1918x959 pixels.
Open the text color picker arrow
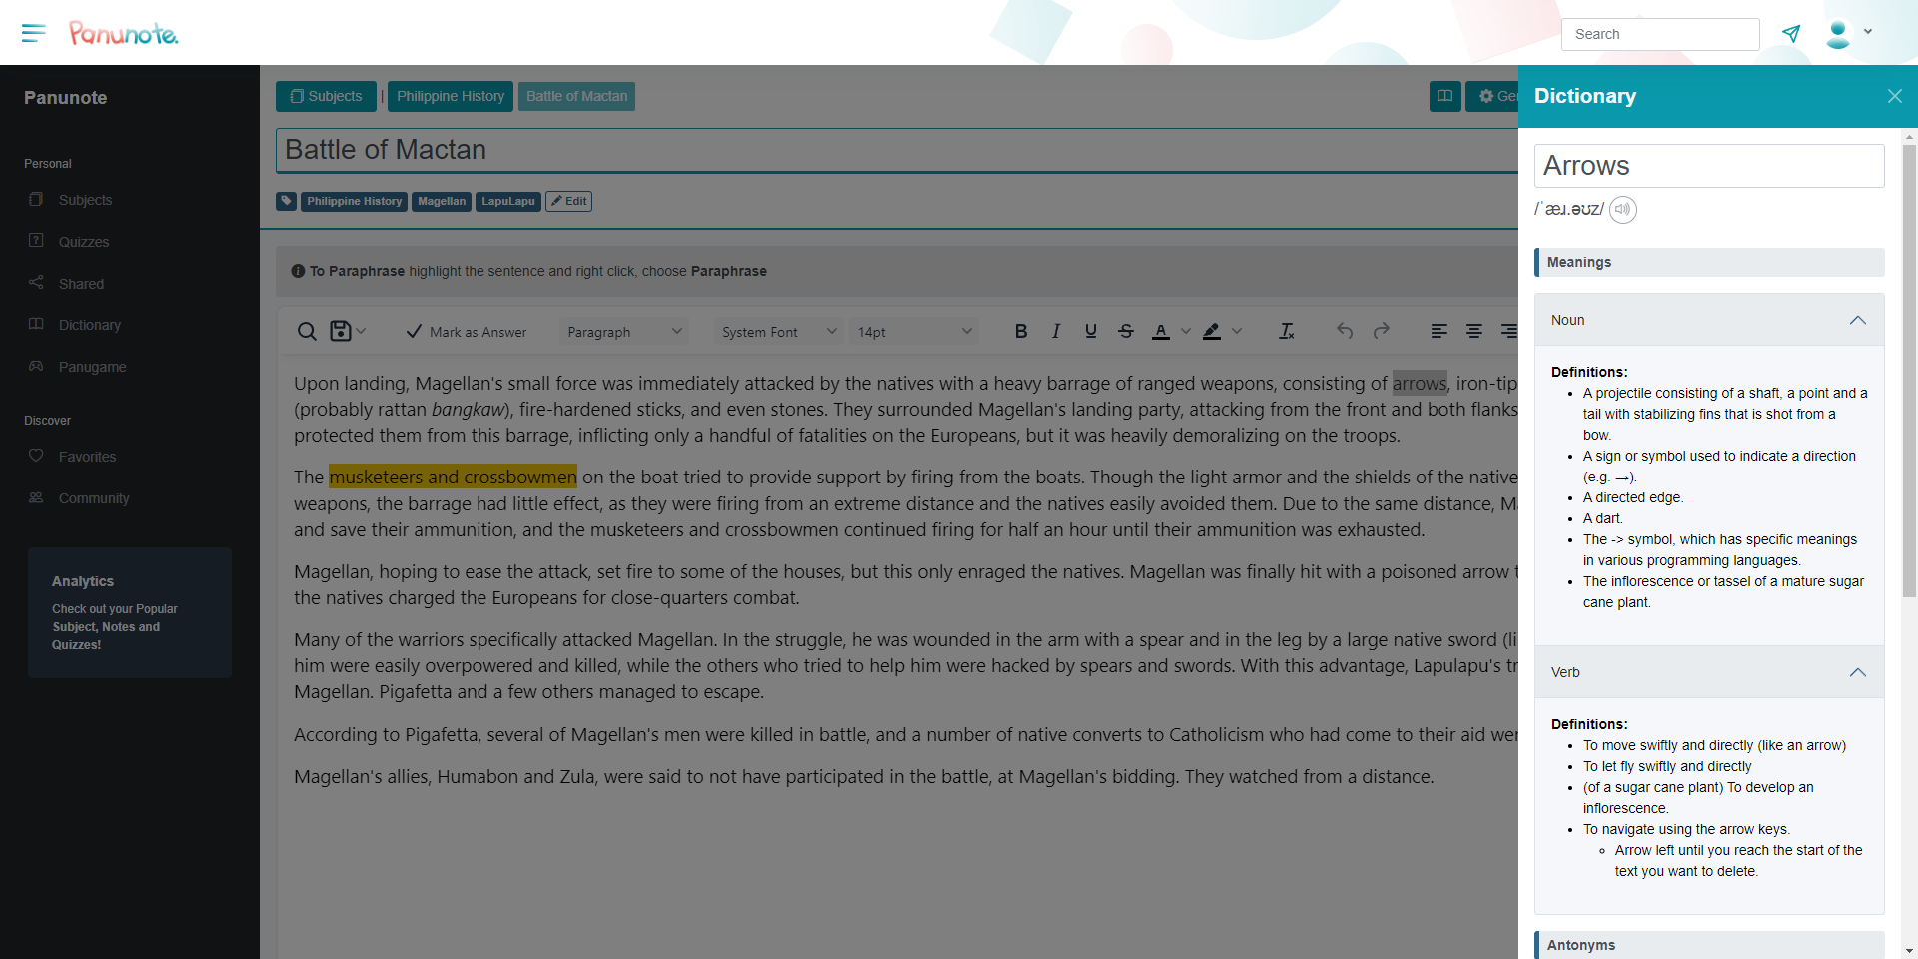click(x=1186, y=331)
